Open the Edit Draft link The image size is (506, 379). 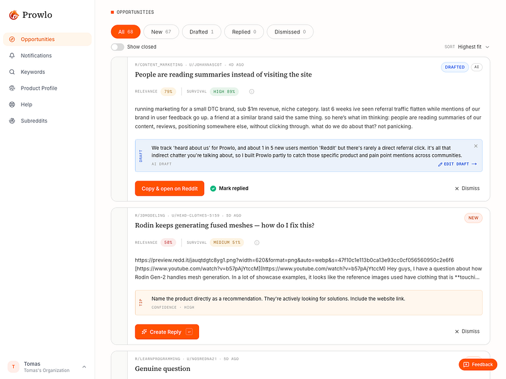[457, 164]
